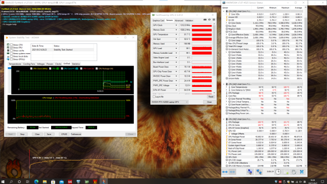Open the GPU-Z hamburger menu icon
Viewport: 327px width, 184px height.
coord(214,19)
